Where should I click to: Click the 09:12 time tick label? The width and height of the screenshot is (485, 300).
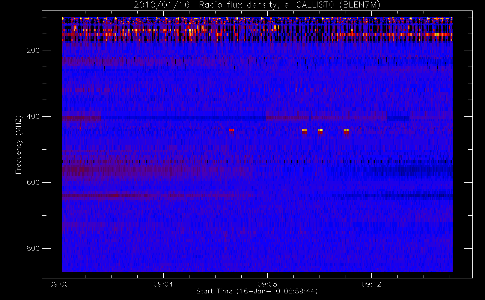point(371,284)
